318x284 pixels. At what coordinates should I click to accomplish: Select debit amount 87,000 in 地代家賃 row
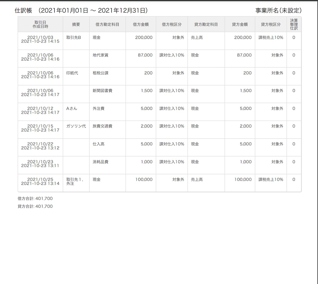coord(141,58)
